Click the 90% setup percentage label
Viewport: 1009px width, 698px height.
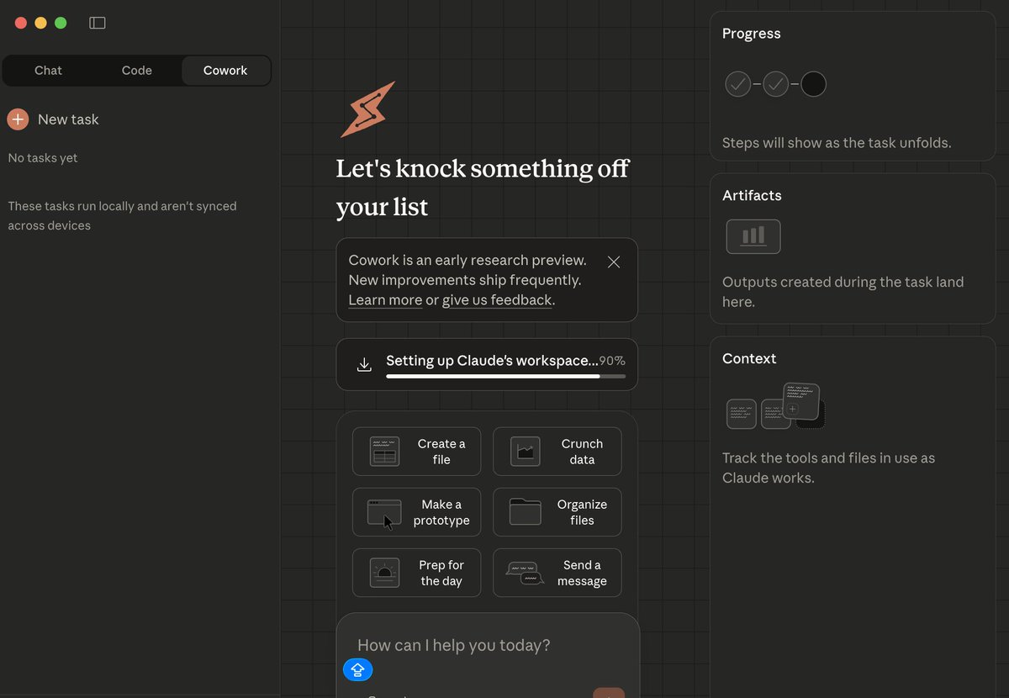pos(612,361)
